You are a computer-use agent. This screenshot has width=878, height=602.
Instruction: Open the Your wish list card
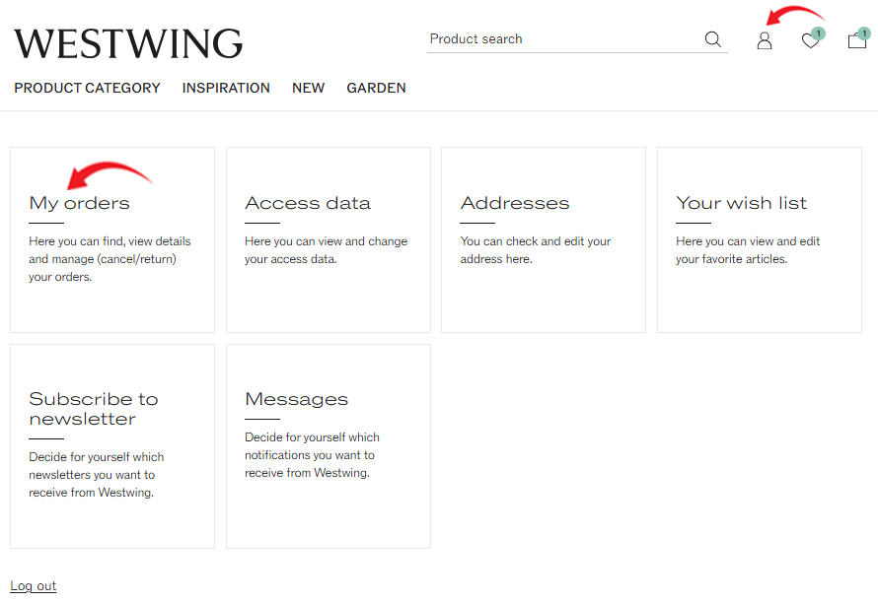760,240
